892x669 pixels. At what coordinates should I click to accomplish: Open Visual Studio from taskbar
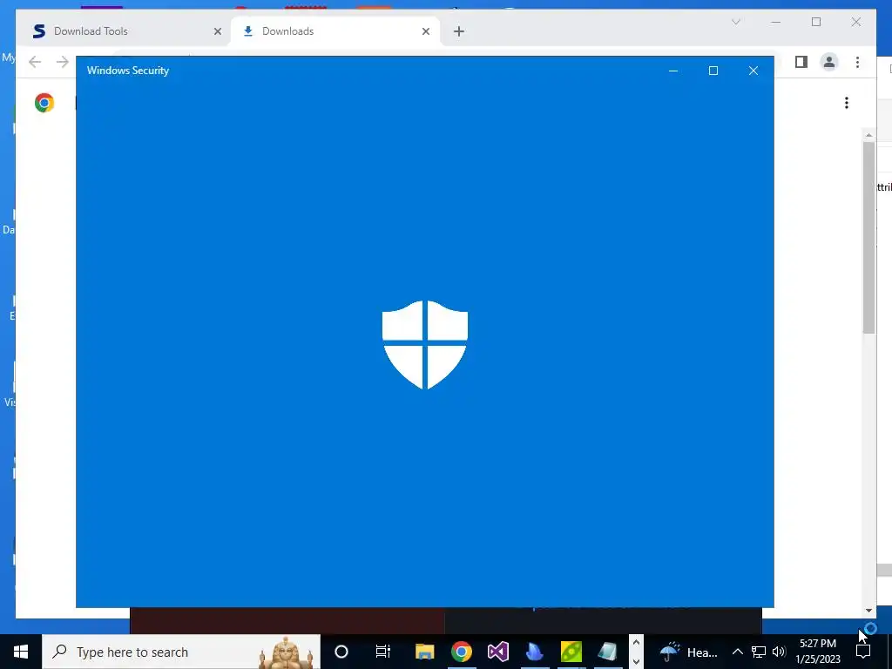coord(497,652)
